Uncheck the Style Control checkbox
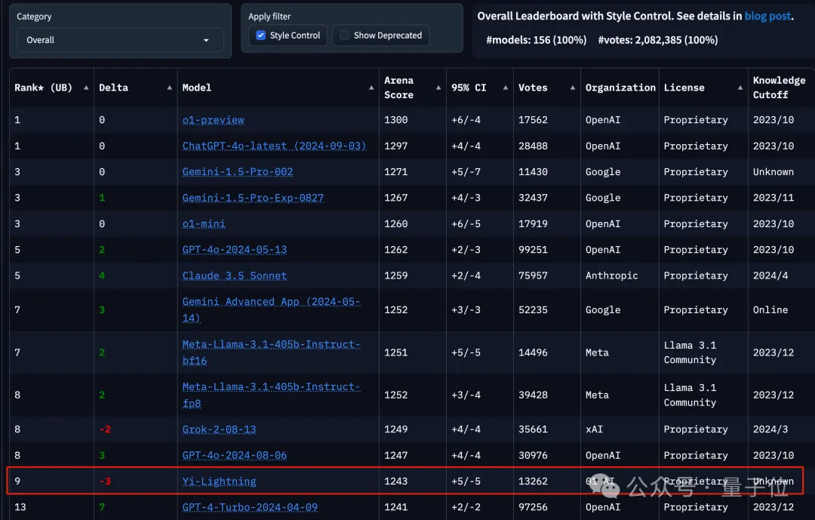Viewport: 815px width, 520px height. 261,35
